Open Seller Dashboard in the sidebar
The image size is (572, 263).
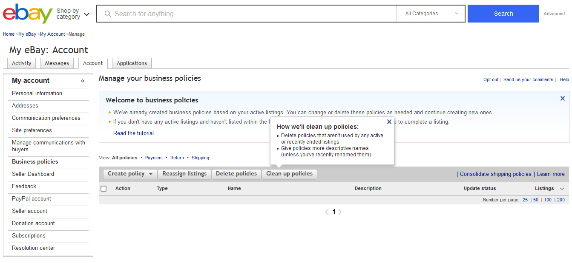[33, 174]
